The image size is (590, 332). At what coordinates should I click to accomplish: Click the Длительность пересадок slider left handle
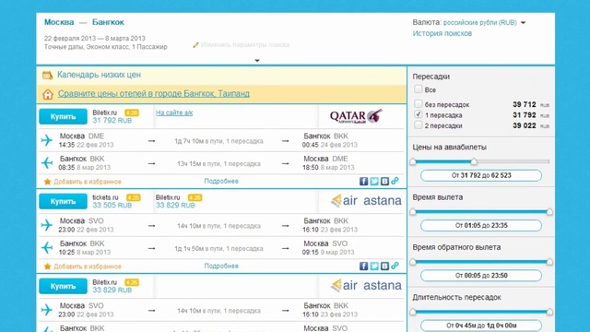pyautogui.click(x=413, y=312)
